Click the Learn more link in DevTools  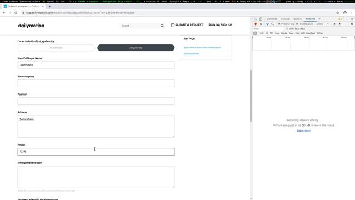pyautogui.click(x=303, y=131)
